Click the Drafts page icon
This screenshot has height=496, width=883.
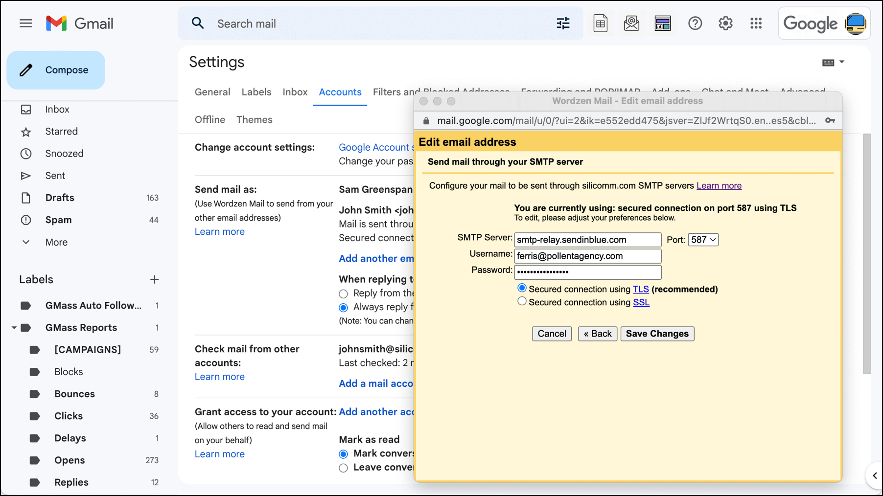(26, 198)
